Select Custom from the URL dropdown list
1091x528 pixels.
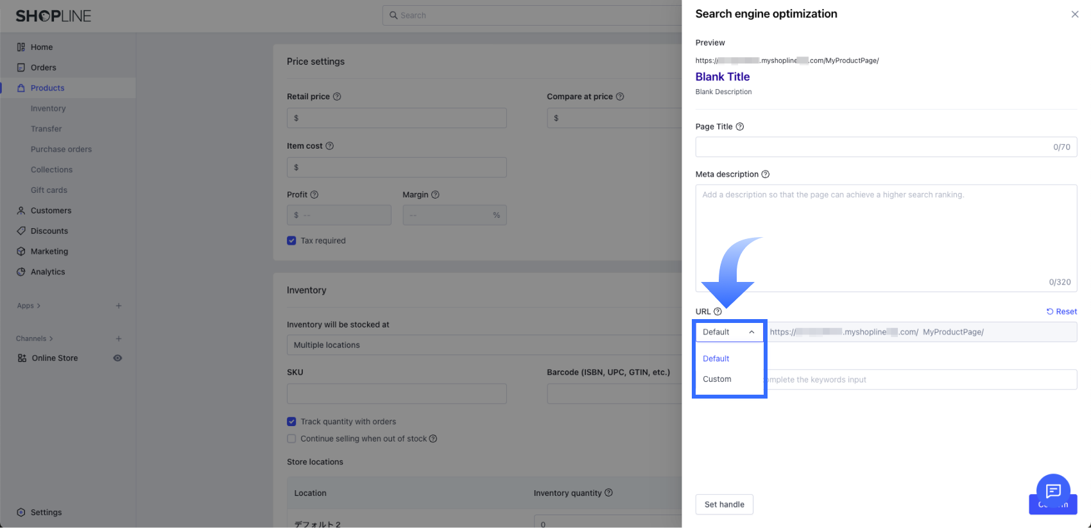(717, 379)
